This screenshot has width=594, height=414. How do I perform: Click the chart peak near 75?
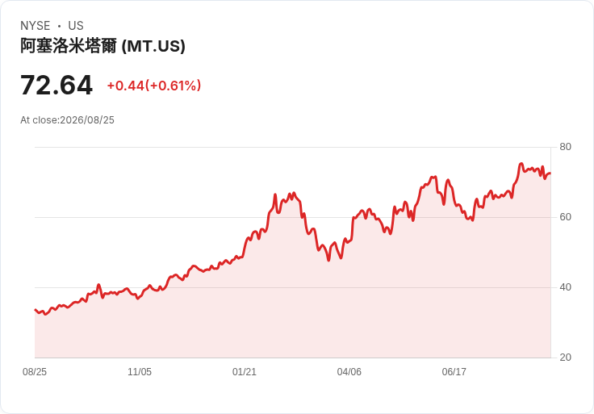(x=521, y=164)
